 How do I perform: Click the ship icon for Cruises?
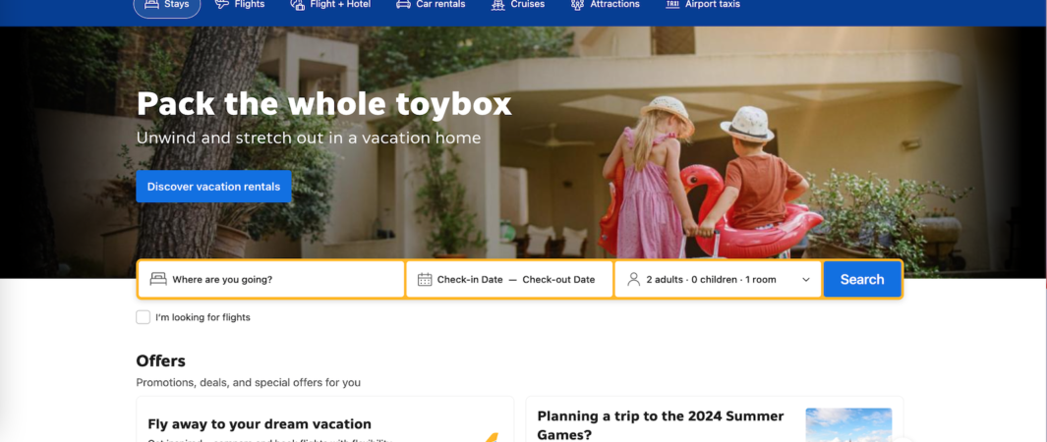(x=498, y=4)
